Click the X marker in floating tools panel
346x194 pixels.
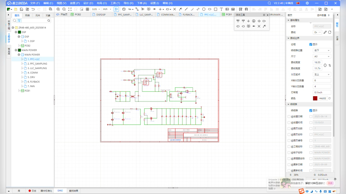tap(259, 26)
